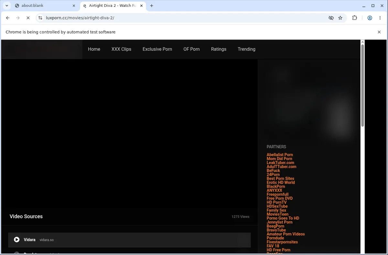The width and height of the screenshot is (388, 255).
Task: Open the Free Porn DVD partner link
Action: coord(280,198)
